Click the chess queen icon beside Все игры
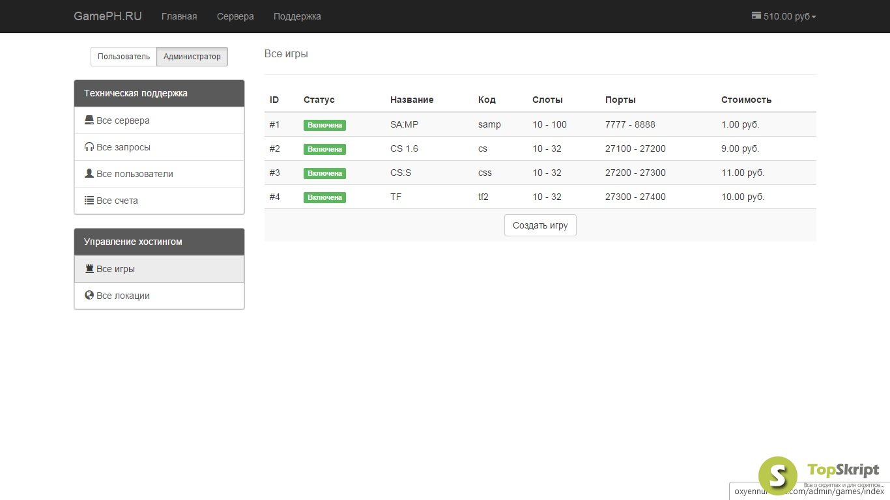The image size is (890, 500). 89,268
